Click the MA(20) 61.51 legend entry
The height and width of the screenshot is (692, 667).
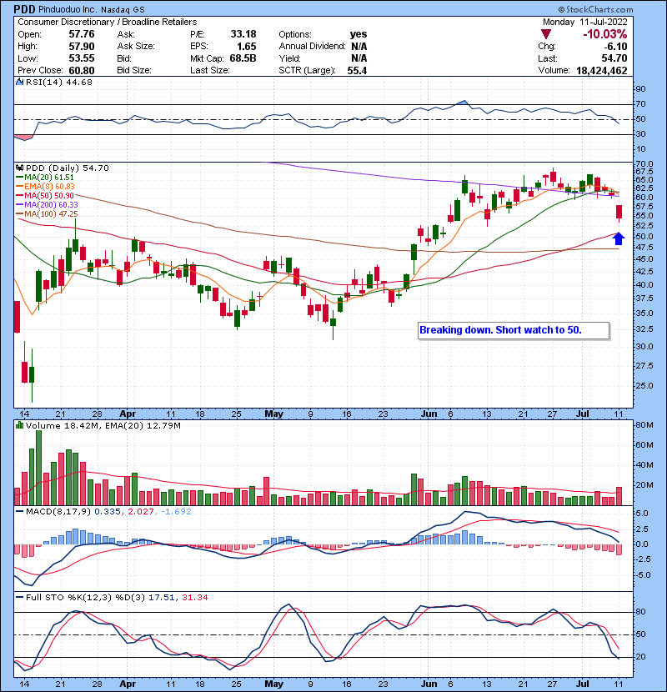click(46, 178)
